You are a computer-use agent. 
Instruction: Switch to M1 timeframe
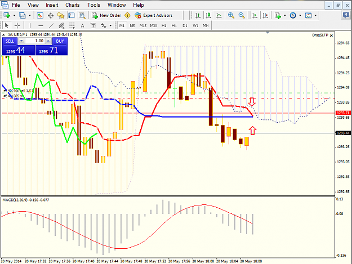coord(122,25)
